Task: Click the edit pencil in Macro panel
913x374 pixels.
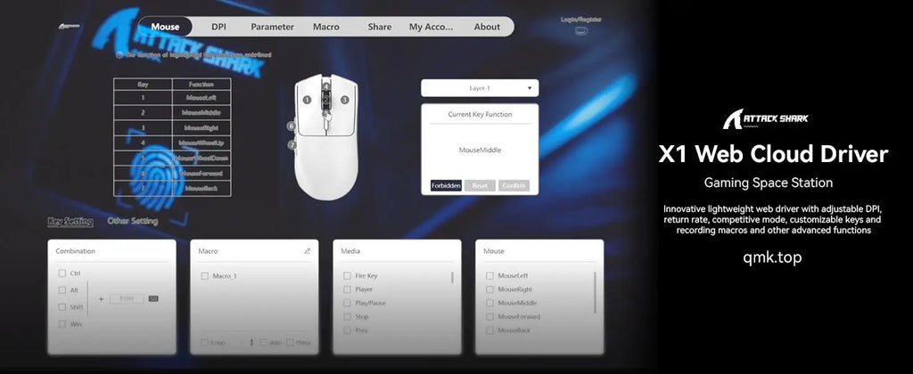Action: tap(308, 251)
